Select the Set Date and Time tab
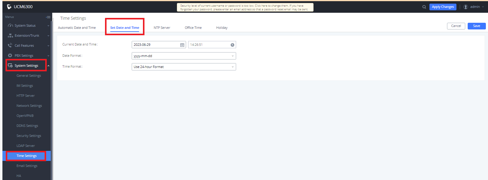 click(x=125, y=28)
